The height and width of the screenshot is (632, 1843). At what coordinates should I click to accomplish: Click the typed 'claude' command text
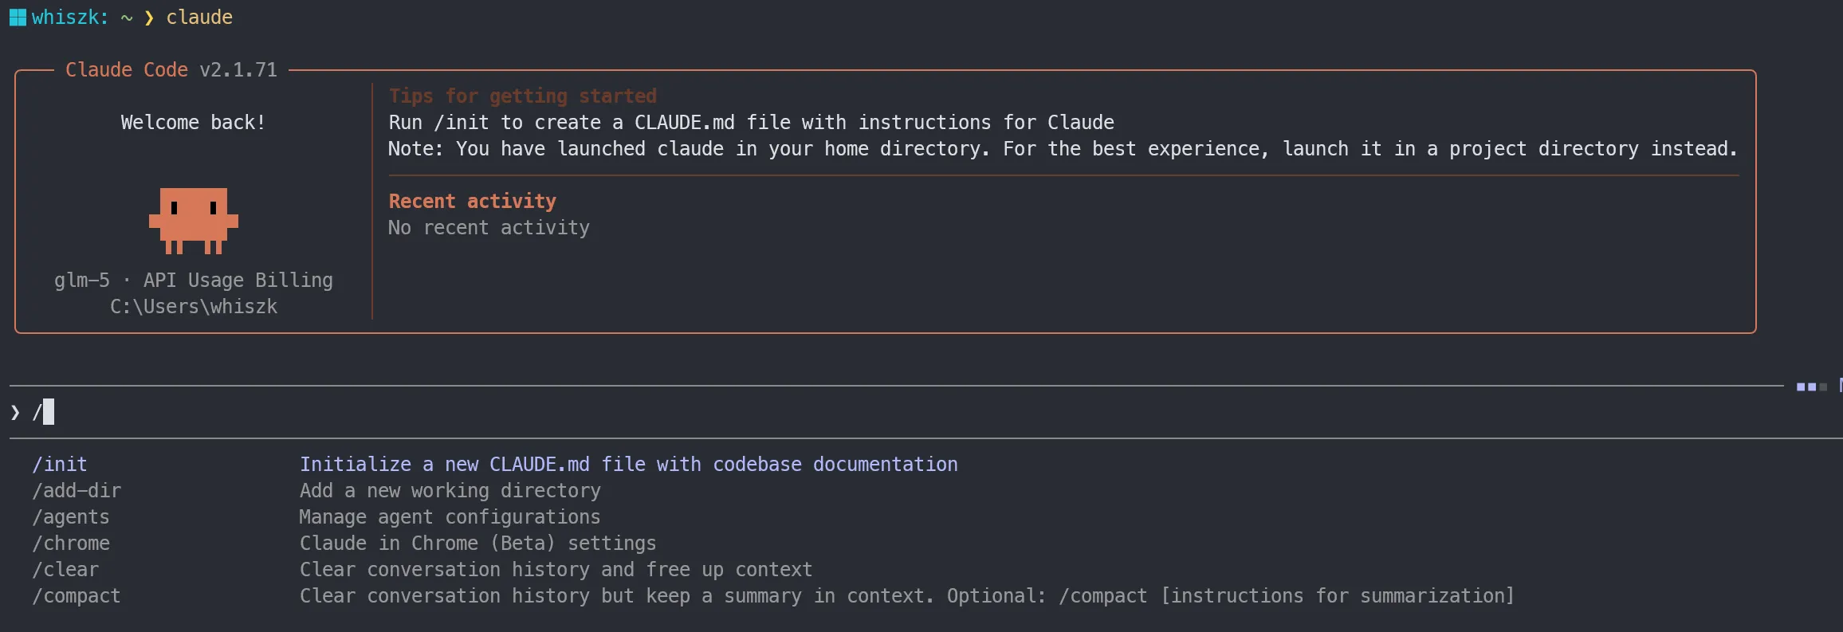[x=199, y=18]
